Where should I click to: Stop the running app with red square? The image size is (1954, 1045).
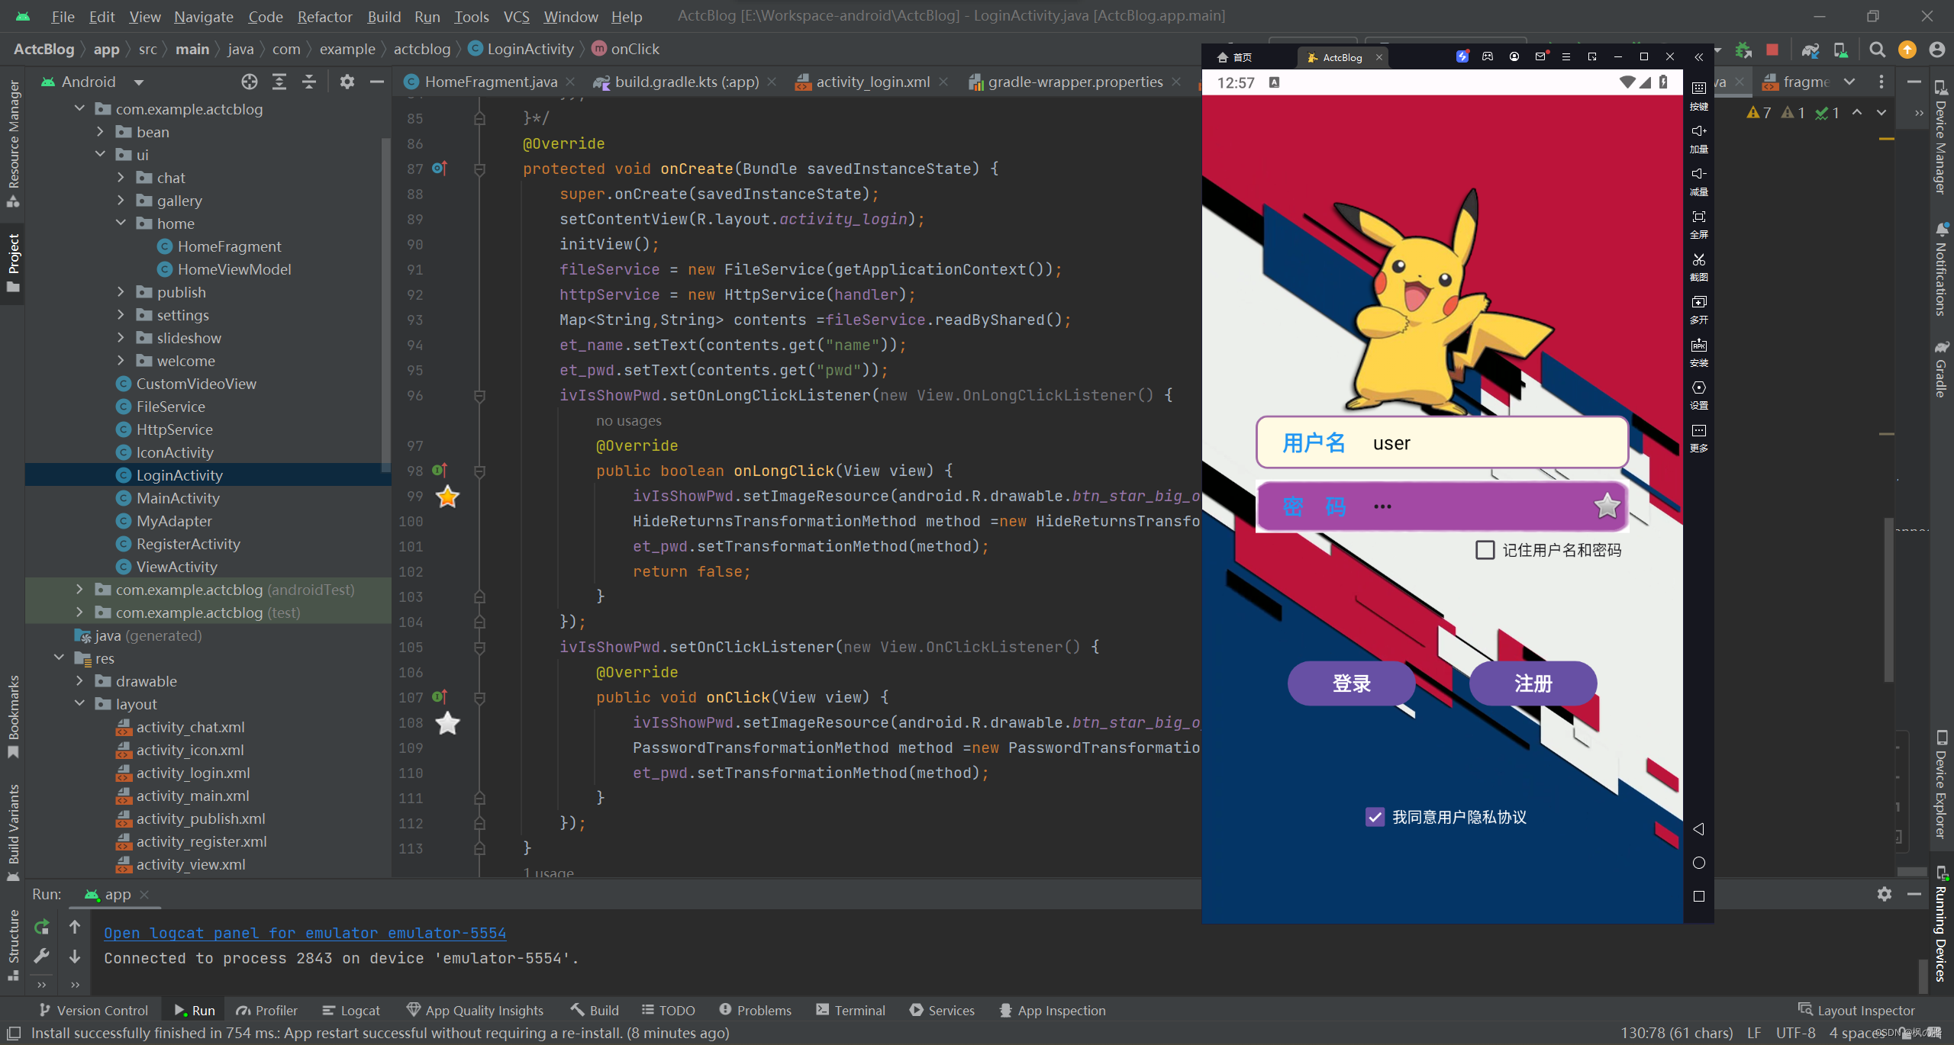pyautogui.click(x=1772, y=50)
